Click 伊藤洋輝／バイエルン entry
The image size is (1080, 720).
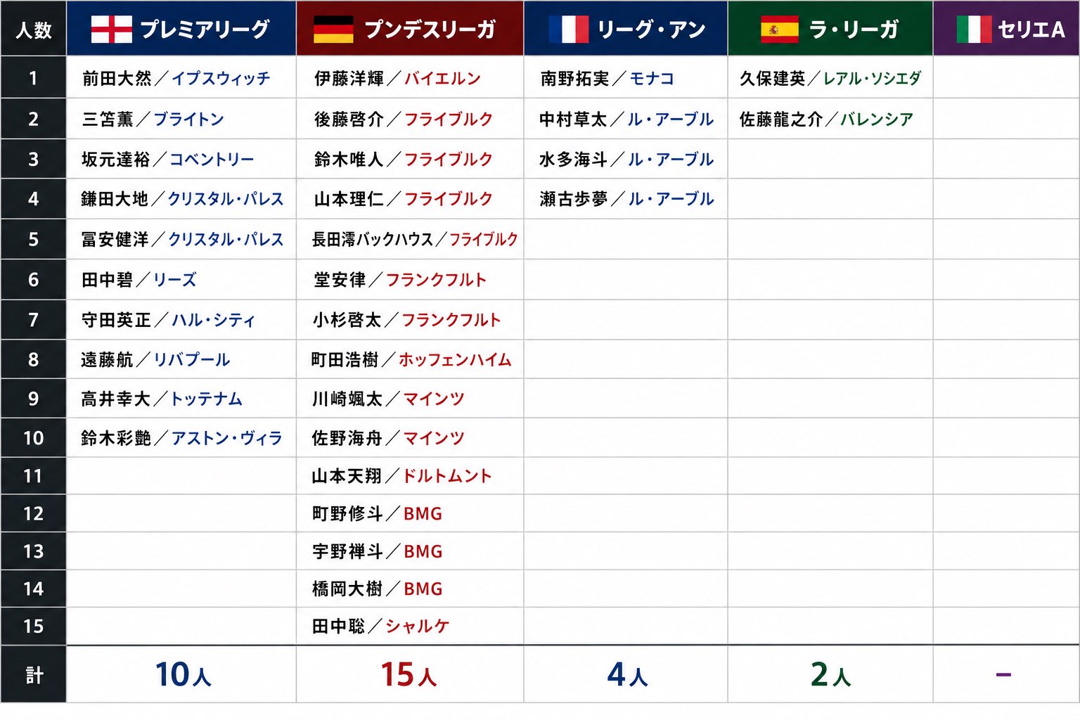pos(397,78)
